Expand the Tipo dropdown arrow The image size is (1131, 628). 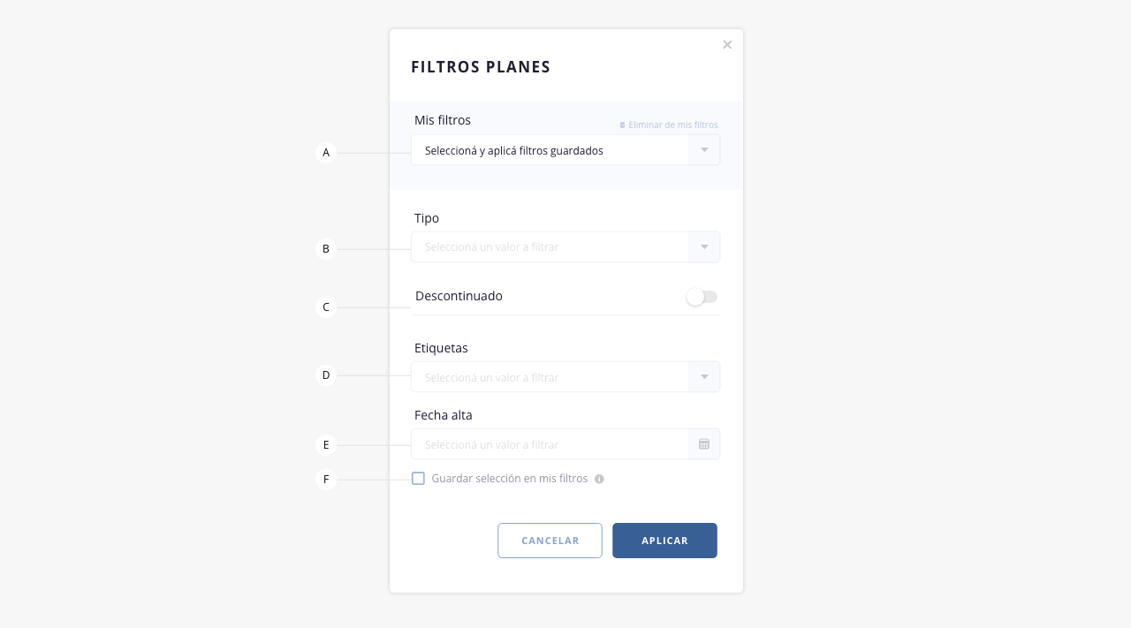click(704, 247)
